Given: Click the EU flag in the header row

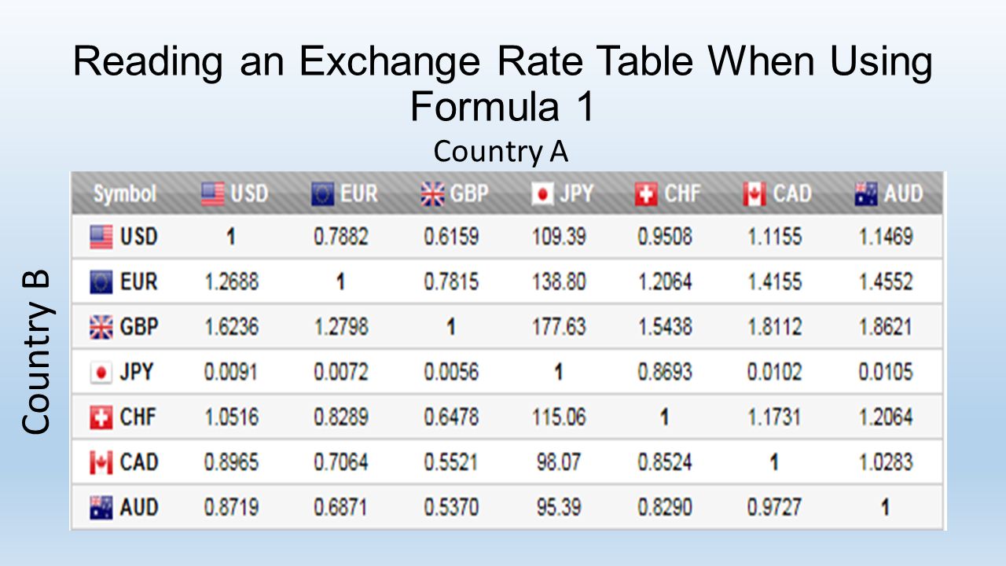Looking at the screenshot, I should click(323, 194).
